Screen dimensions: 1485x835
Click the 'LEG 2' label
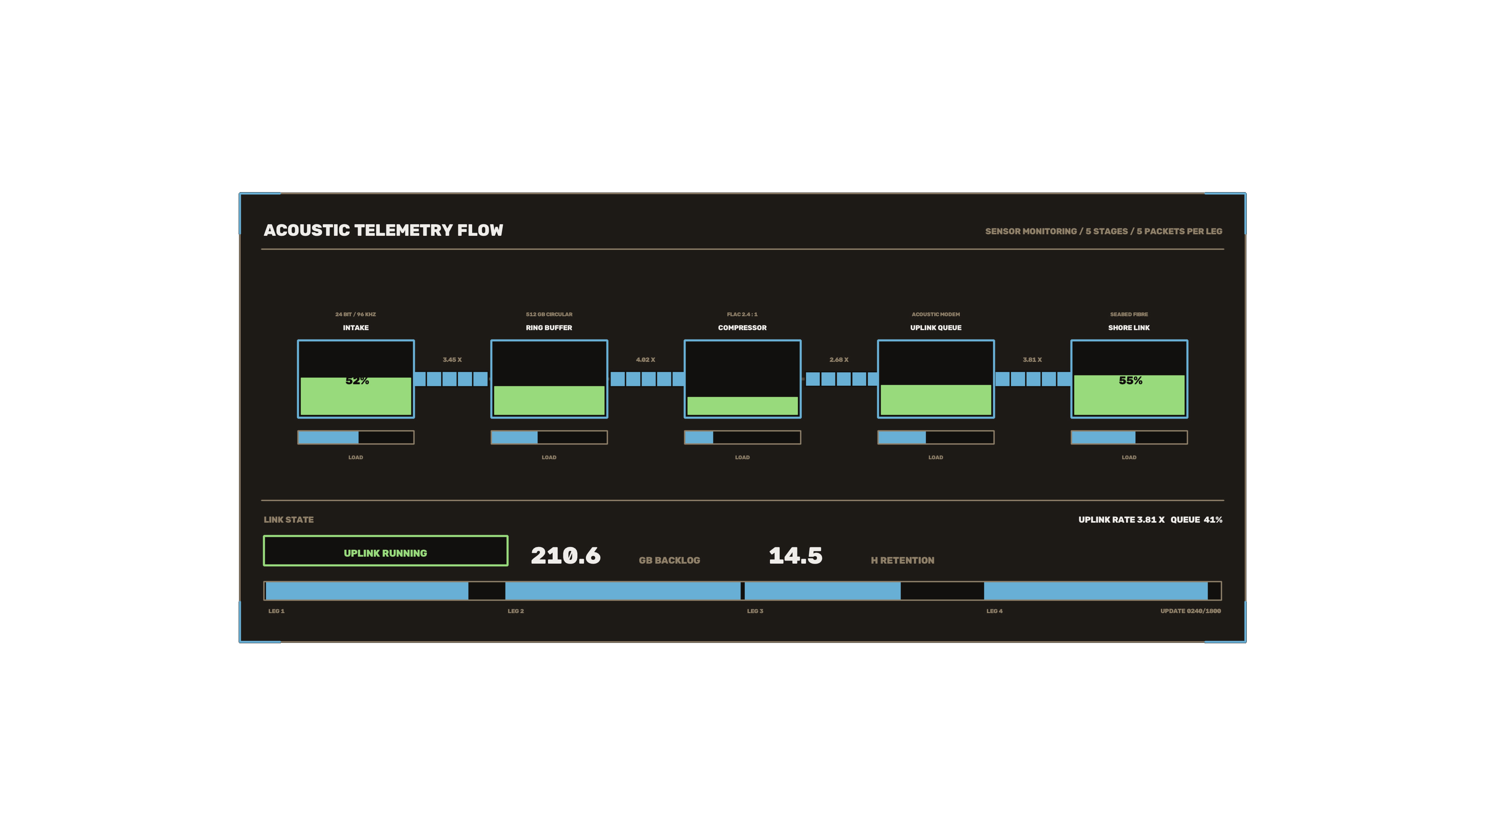[x=515, y=611]
